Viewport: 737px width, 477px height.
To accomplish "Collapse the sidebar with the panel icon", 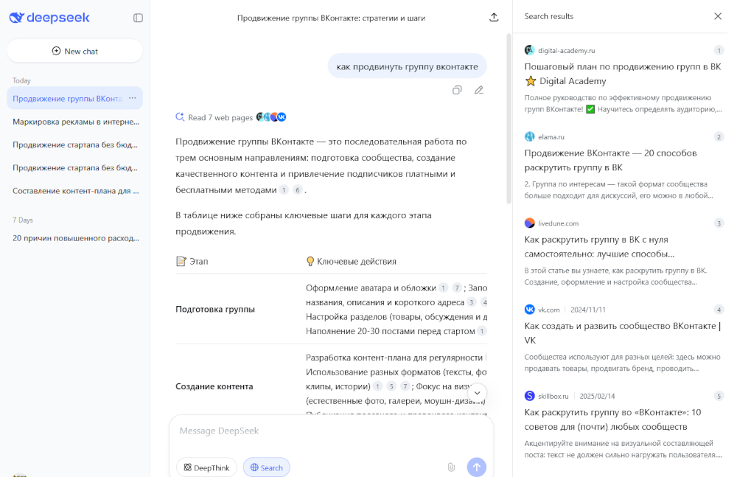I will [138, 18].
